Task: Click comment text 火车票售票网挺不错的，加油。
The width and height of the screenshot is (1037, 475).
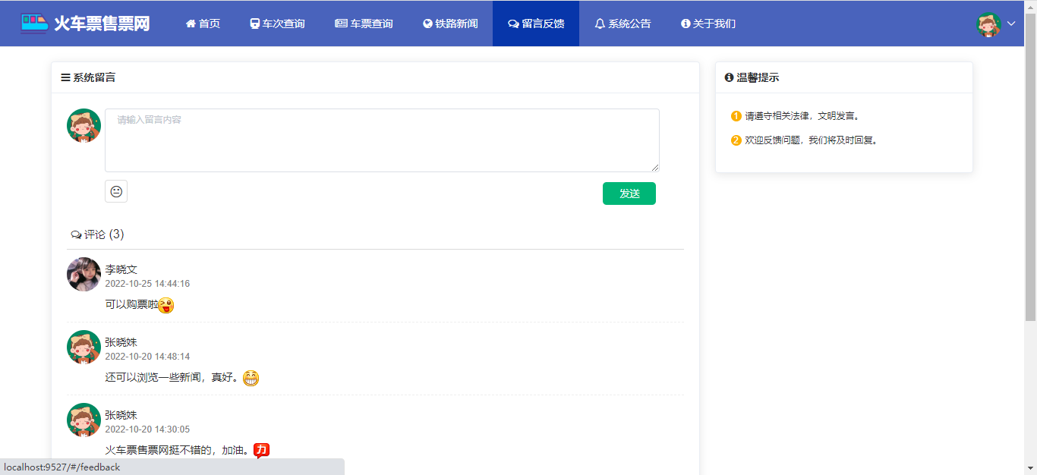Action: (179, 451)
